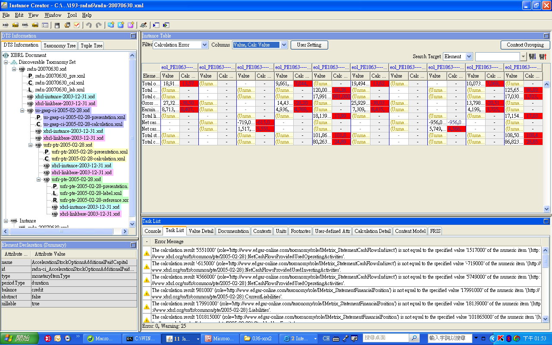Switch to the Calculation Detail tab
Screen dimensions: 552x345
click(x=373, y=231)
